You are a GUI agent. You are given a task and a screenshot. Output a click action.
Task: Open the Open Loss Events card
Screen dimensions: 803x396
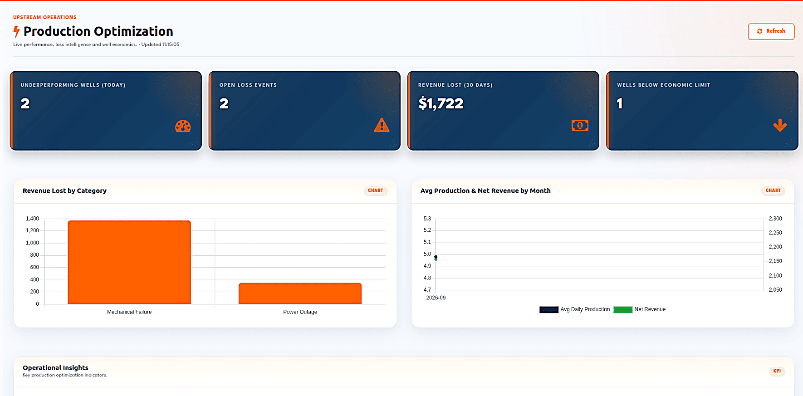coord(304,111)
